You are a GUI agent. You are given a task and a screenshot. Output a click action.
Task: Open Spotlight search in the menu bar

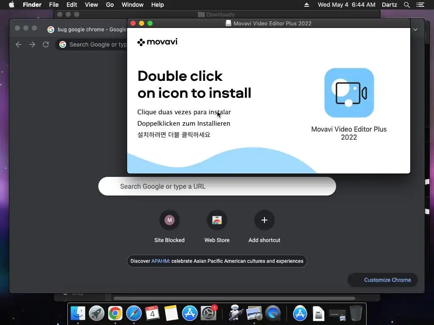pos(406,5)
